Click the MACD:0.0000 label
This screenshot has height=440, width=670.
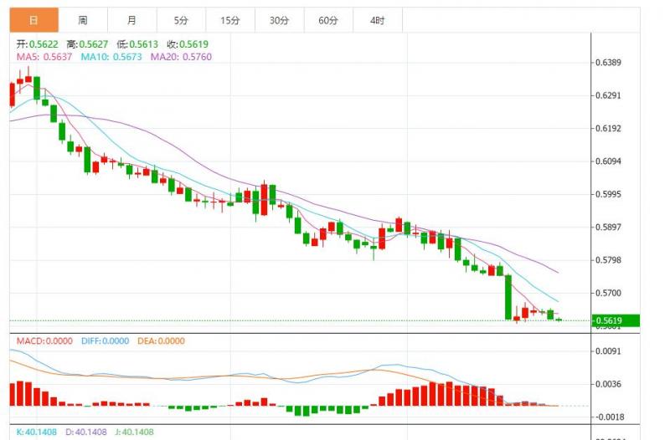[x=44, y=341]
